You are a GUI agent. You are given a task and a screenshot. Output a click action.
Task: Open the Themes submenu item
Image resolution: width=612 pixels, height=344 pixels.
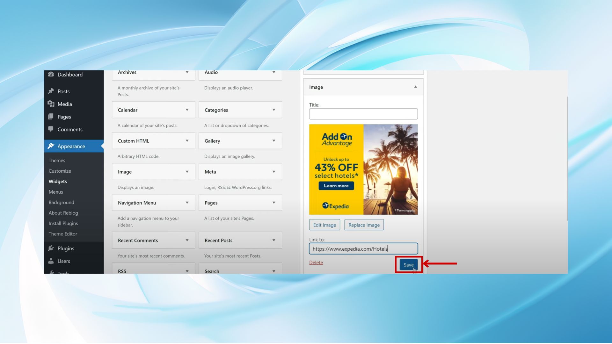[x=57, y=160]
